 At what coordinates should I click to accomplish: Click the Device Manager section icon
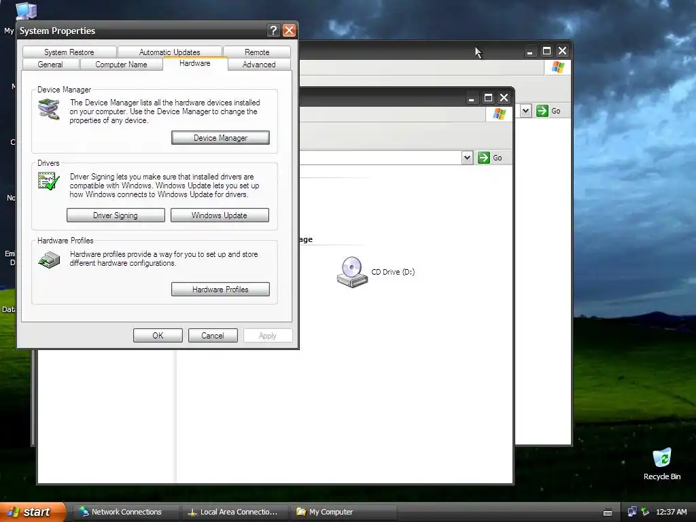(x=49, y=109)
